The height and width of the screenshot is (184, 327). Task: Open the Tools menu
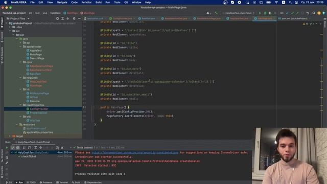pyautogui.click(x=117, y=2)
